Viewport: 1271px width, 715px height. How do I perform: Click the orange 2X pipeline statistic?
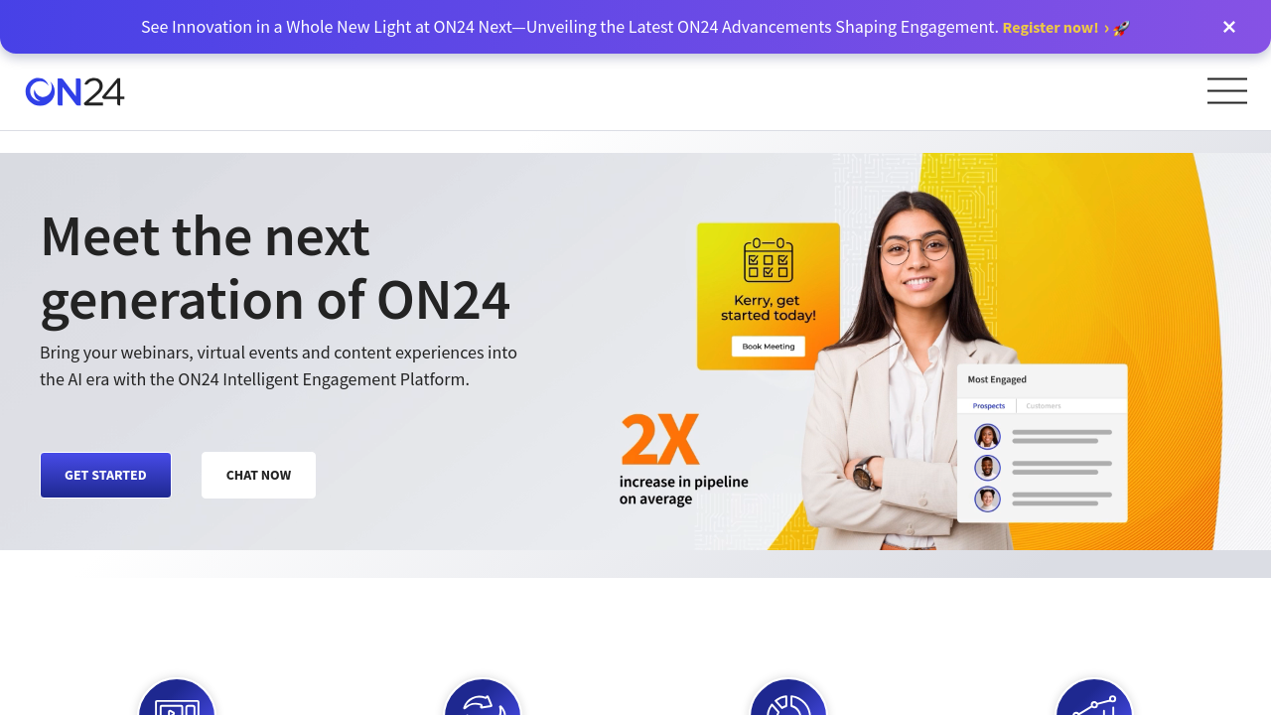pyautogui.click(x=660, y=440)
